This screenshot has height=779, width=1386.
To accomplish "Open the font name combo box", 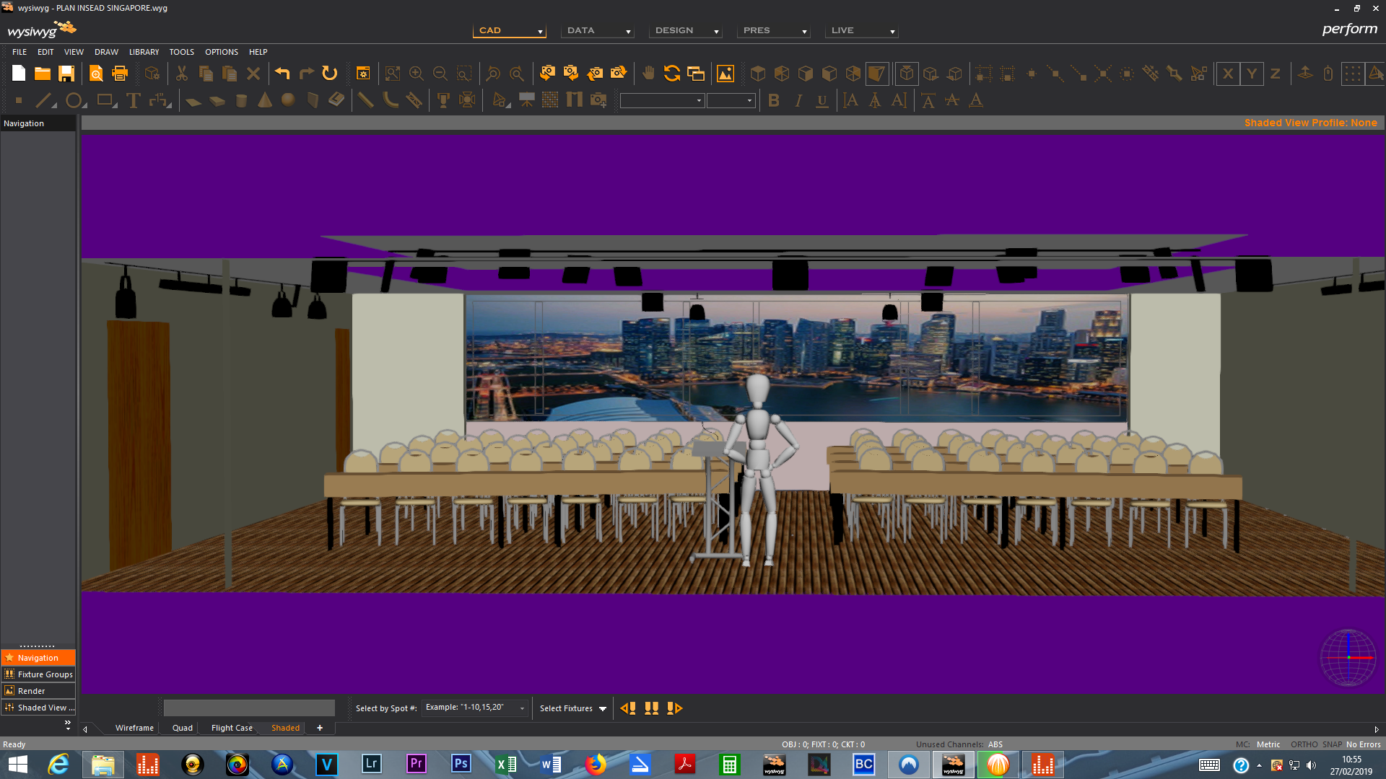I will [662, 101].
